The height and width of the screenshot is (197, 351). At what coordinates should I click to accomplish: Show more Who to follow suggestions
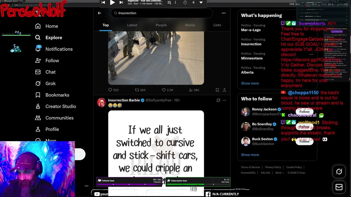coord(250,155)
